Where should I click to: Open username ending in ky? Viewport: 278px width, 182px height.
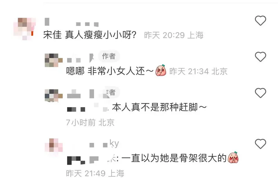pyautogui.click(x=93, y=144)
